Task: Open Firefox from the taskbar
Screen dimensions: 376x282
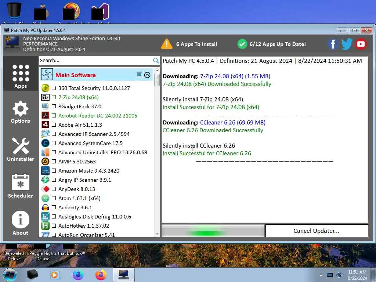Action: click(101, 275)
